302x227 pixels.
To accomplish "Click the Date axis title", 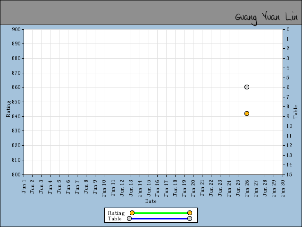I will (151, 201).
